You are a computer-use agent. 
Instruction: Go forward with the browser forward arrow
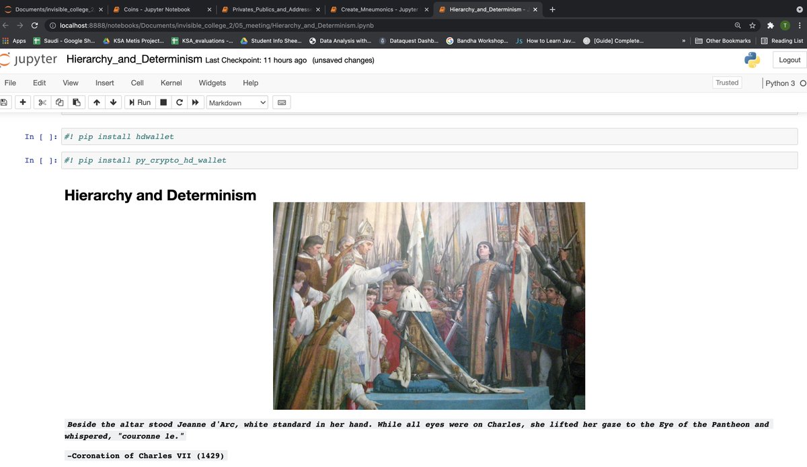coord(21,25)
